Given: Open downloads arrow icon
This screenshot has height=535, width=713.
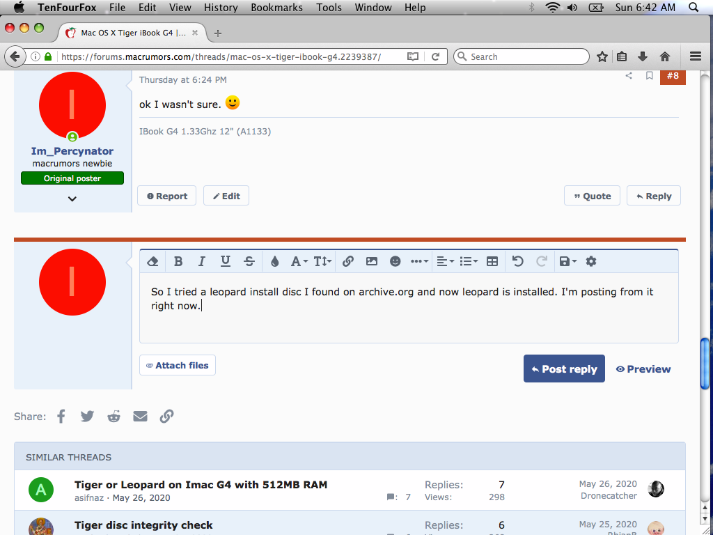Looking at the screenshot, I should 643,56.
